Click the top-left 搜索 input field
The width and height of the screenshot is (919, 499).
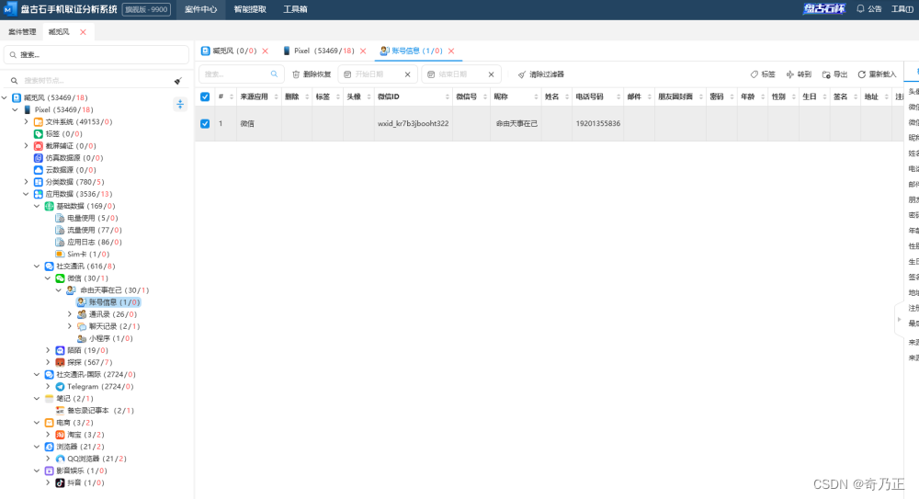click(96, 54)
